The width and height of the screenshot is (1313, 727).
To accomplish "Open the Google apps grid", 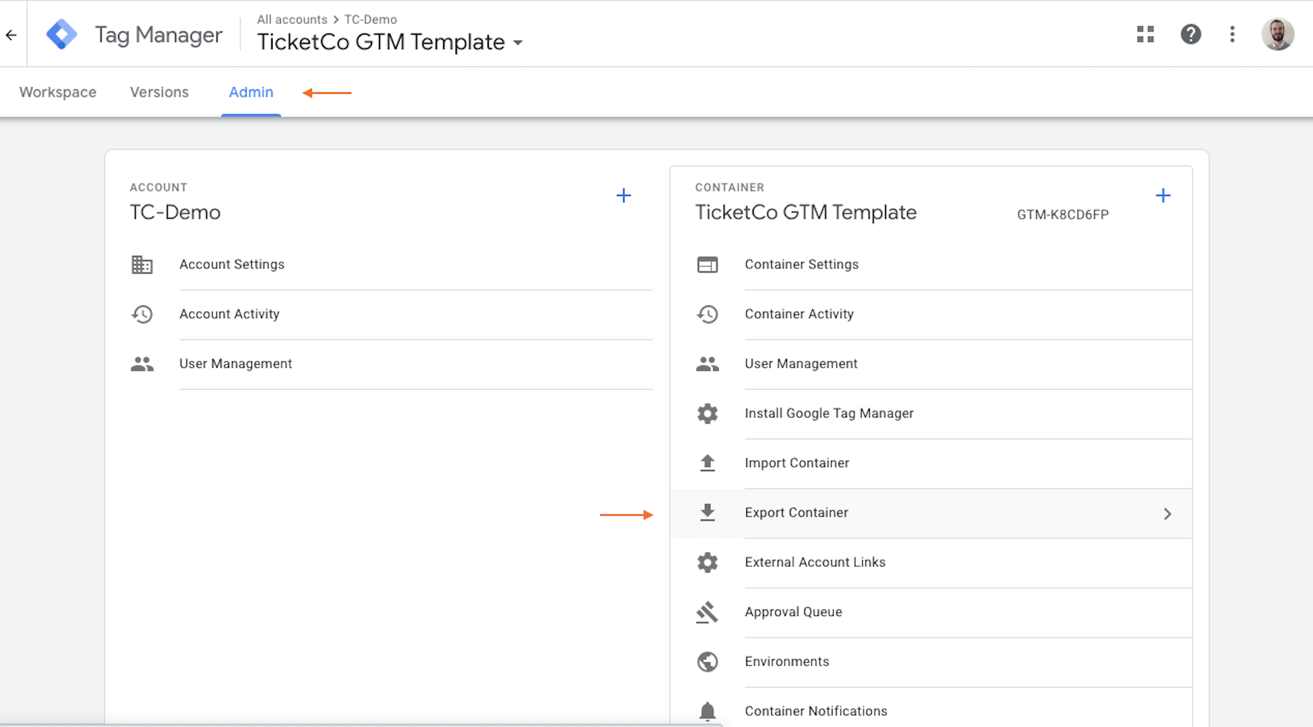I will [x=1145, y=34].
